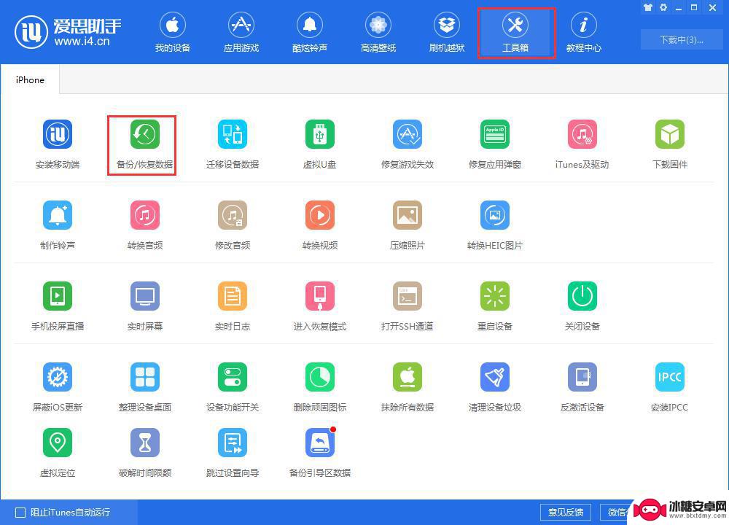Launch 制作铃声 ringtone maker
The image size is (729, 525).
click(58, 225)
